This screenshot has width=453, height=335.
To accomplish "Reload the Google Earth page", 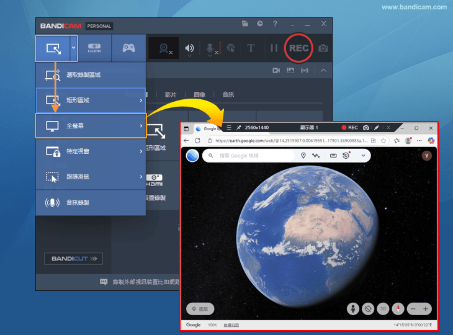I will coord(197,141).
